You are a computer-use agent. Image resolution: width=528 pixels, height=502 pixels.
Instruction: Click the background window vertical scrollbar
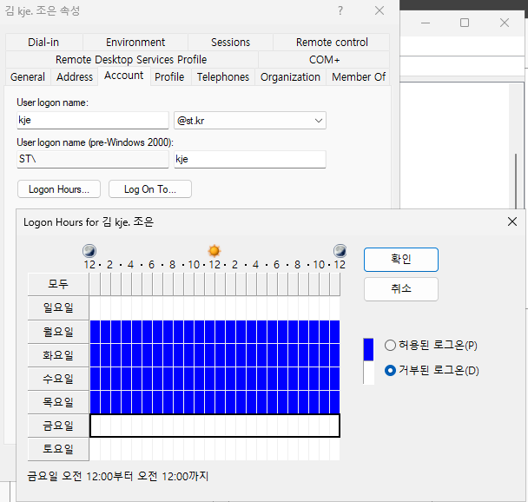[516, 182]
